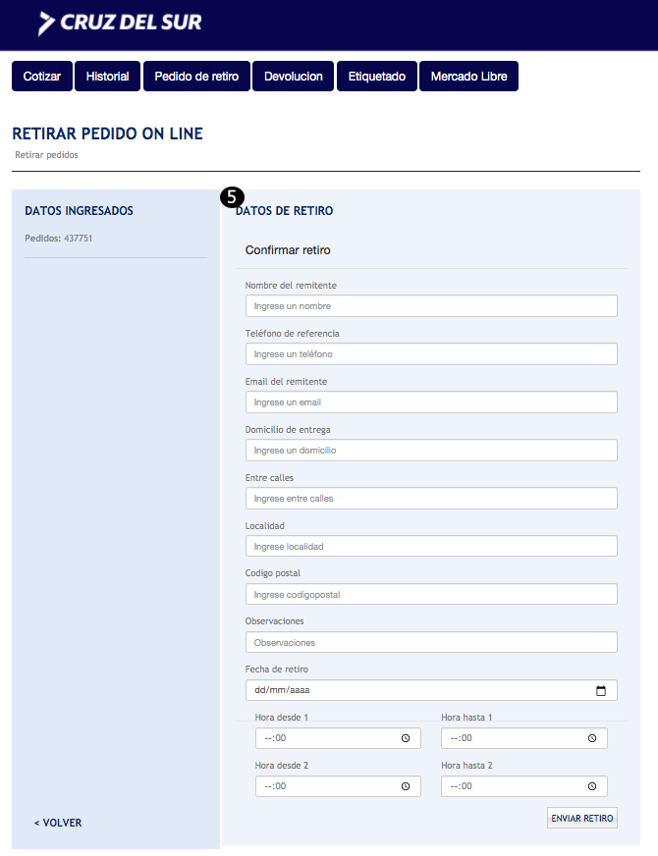Open the date picker calendar icon
The image size is (658, 856).
(x=601, y=690)
